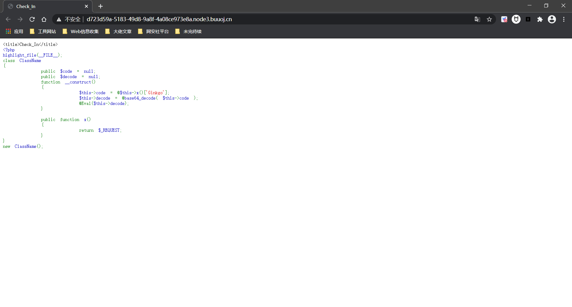The image size is (572, 307).
Task: Open the red-blue extension icon
Action: (504, 19)
